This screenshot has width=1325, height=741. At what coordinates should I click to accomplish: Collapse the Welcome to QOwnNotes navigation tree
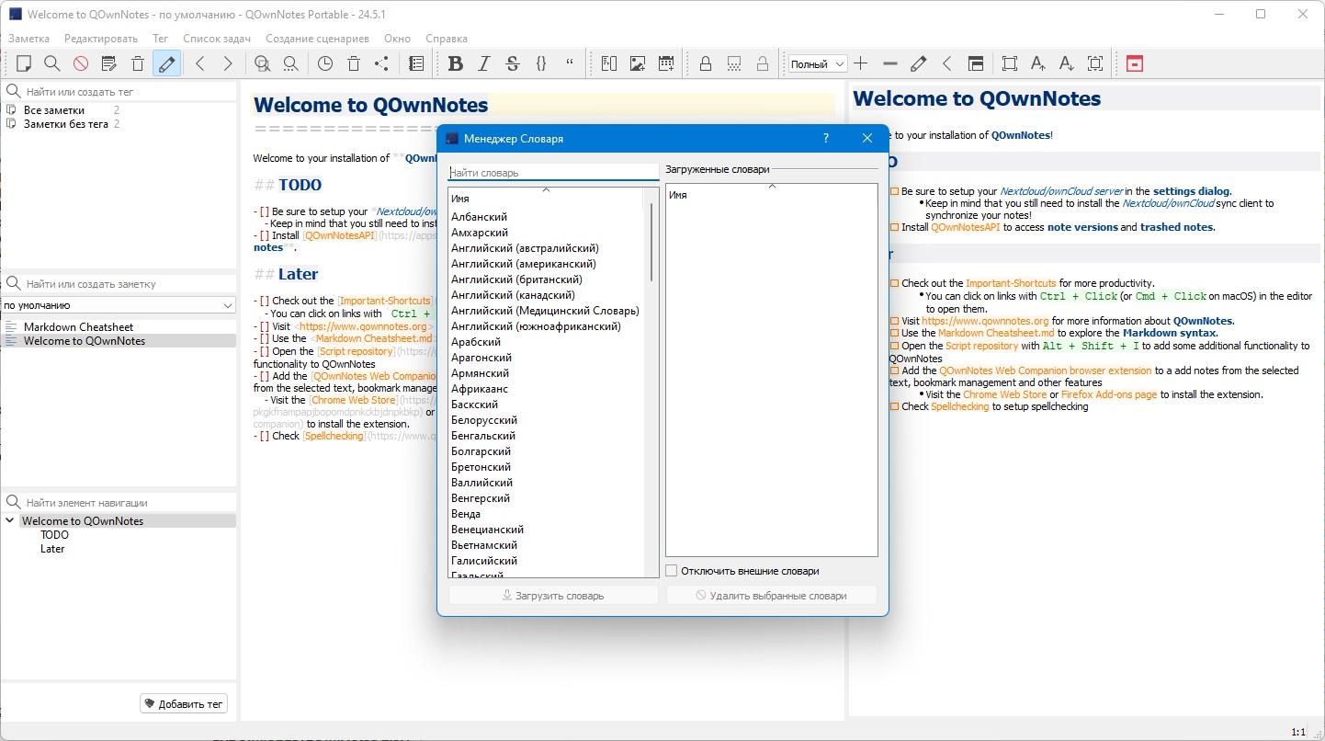[x=10, y=520]
